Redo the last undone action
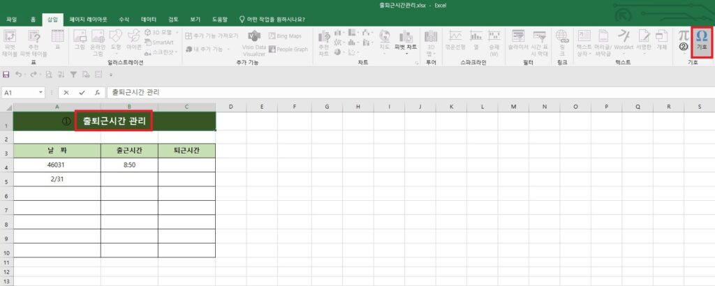 tap(34, 74)
